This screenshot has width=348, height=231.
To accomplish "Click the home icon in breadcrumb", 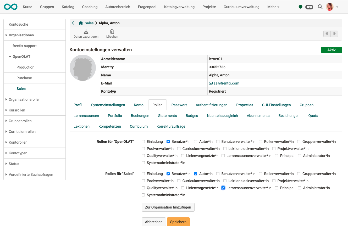I will 81,23.
